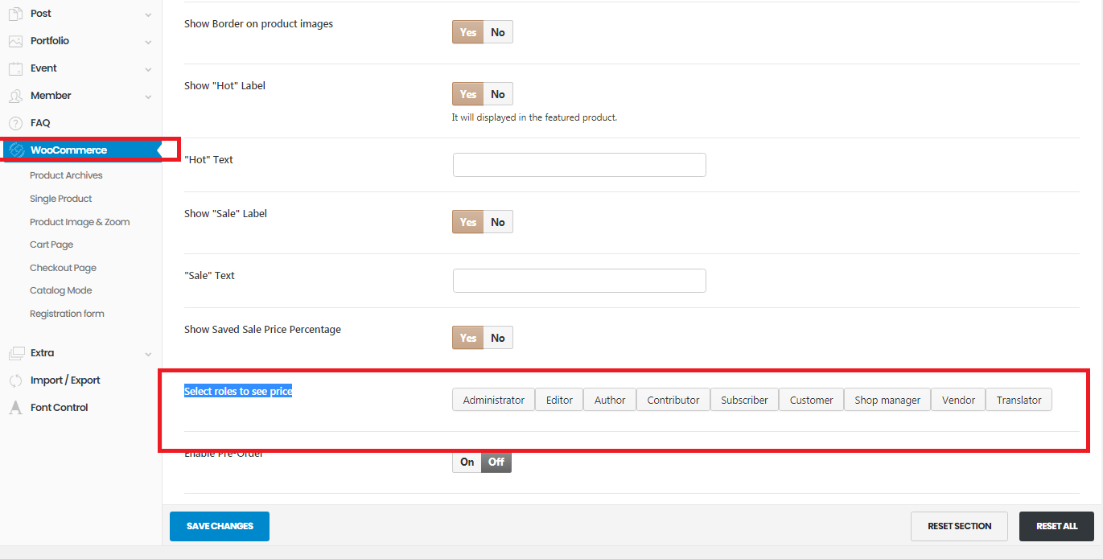Open Registration form submenu
Viewport: 1103px width, 559px height.
click(x=67, y=314)
